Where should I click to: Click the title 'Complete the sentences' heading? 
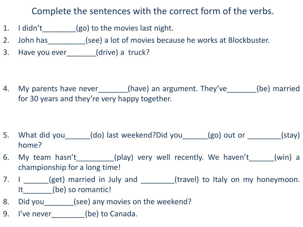(x=153, y=11)
